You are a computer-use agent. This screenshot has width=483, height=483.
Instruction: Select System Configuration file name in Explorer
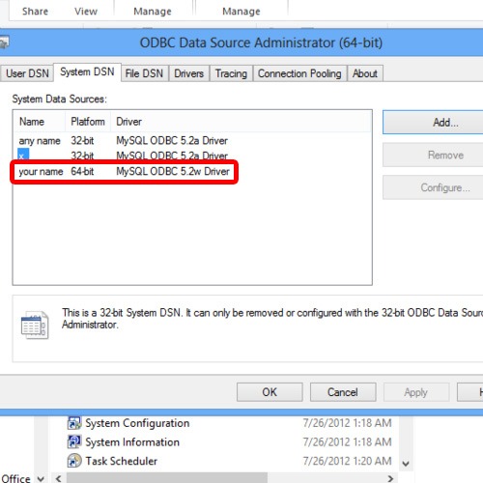coord(137,423)
